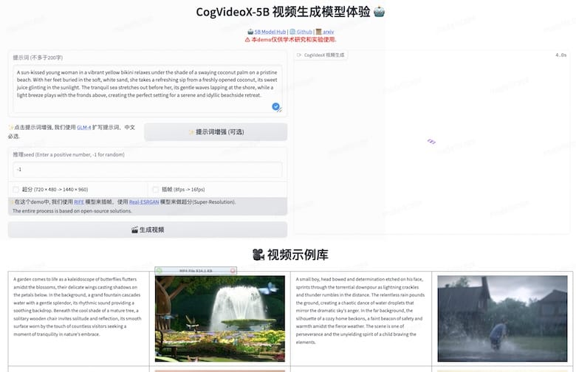
Task: Open the RIFE model link
Action: [x=79, y=202]
